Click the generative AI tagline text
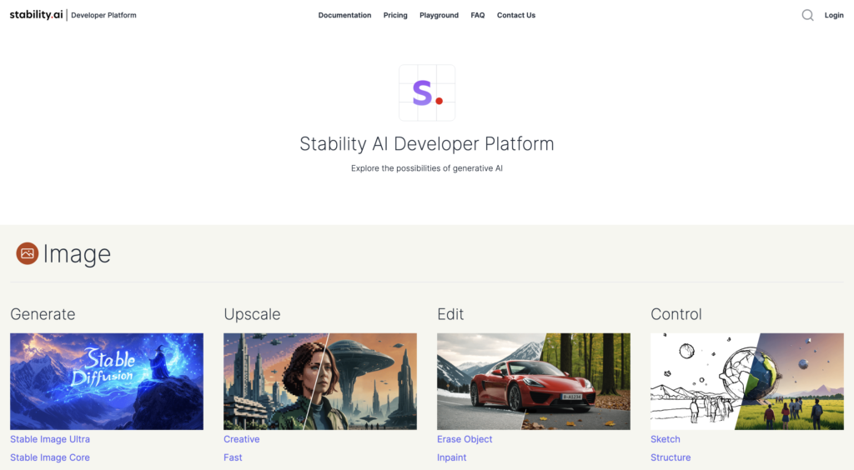The width and height of the screenshot is (854, 470). tap(427, 168)
